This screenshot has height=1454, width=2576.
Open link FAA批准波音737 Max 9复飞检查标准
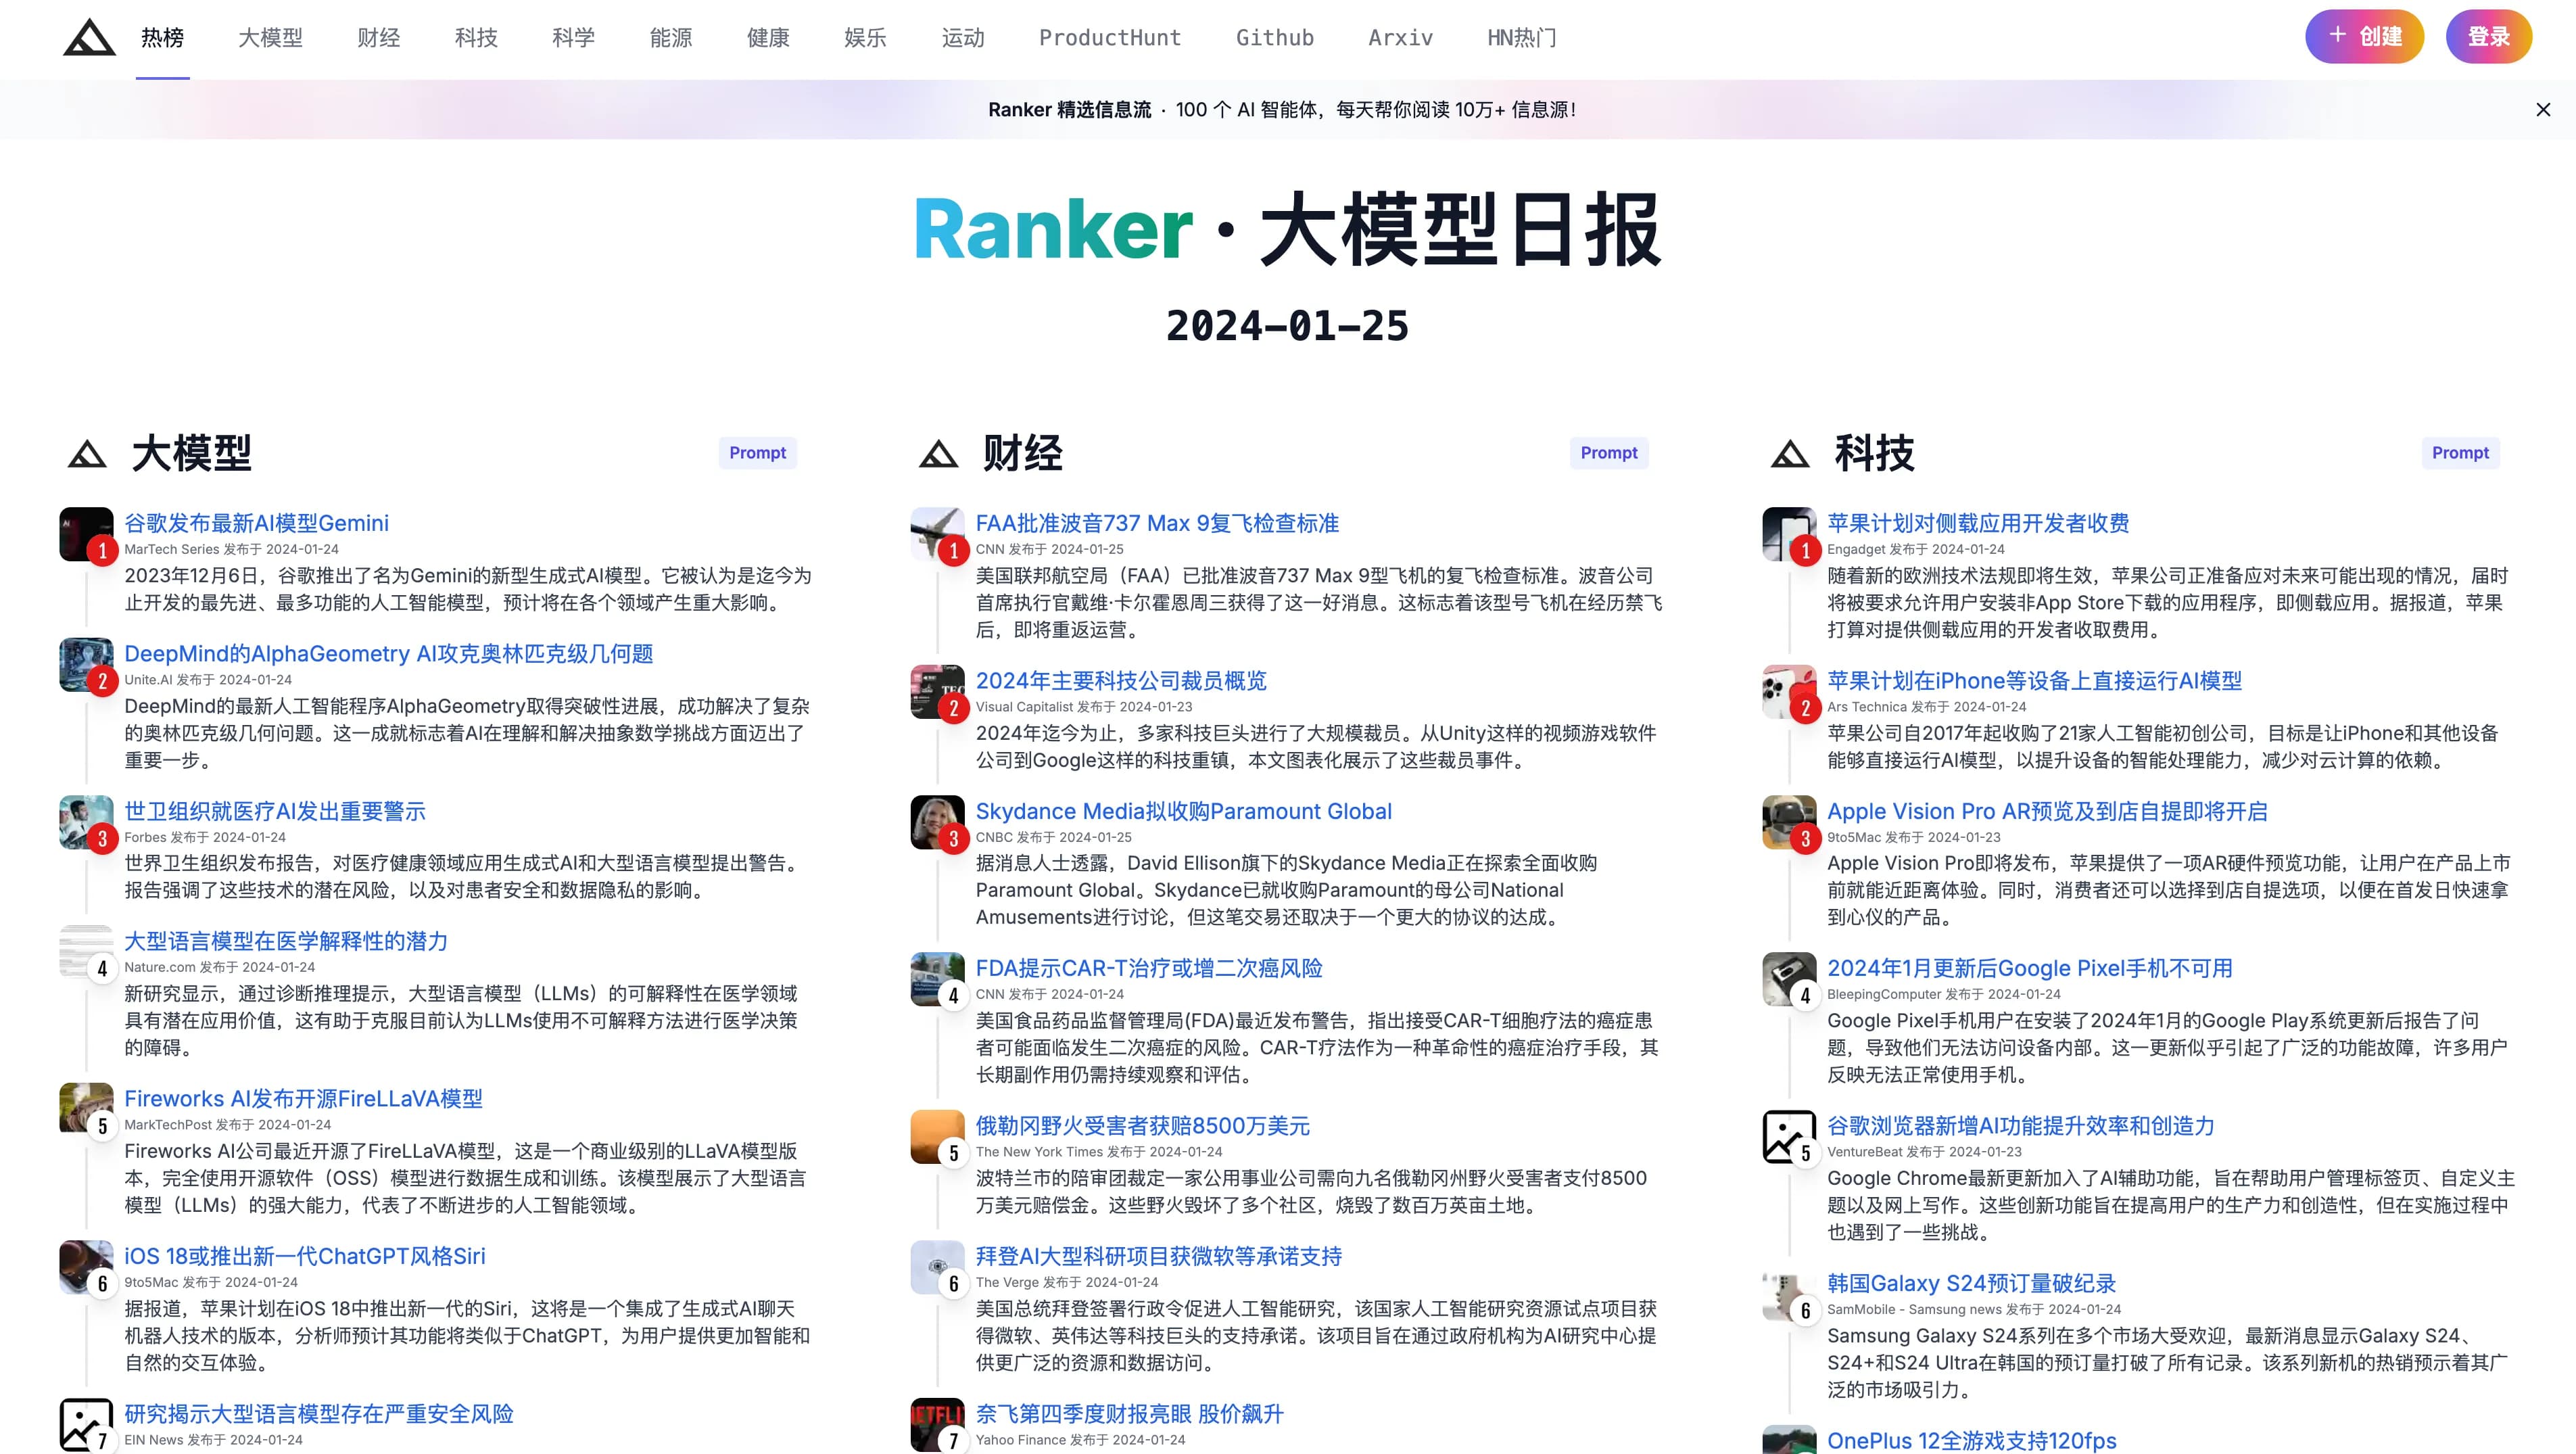(x=1158, y=523)
